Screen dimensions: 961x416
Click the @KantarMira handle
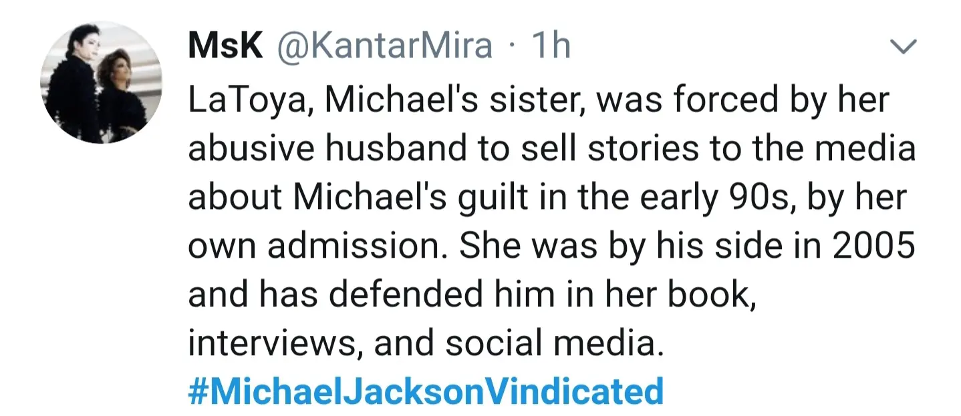tap(384, 47)
